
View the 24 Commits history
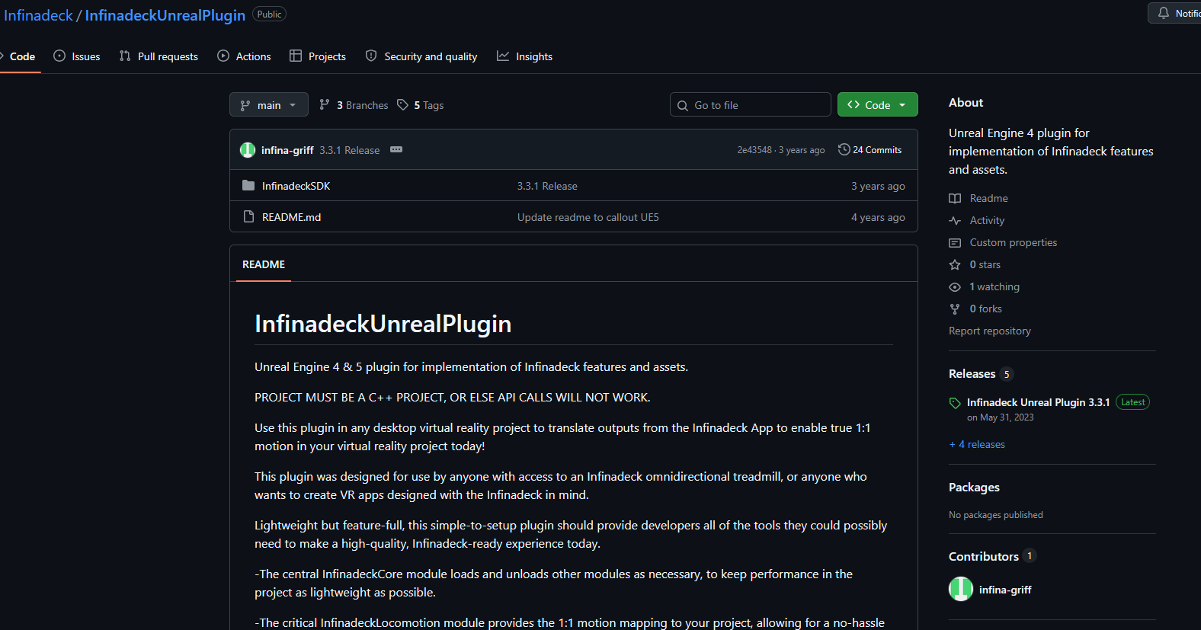(870, 150)
